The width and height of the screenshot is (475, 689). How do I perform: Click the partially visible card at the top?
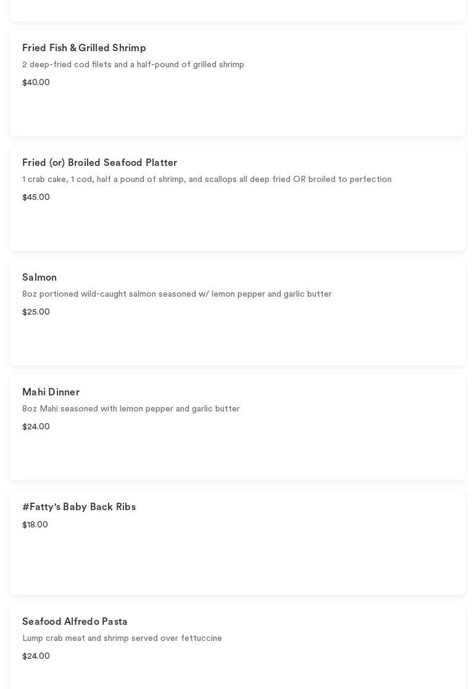(238, 10)
